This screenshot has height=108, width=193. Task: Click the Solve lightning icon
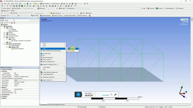point(33,4)
